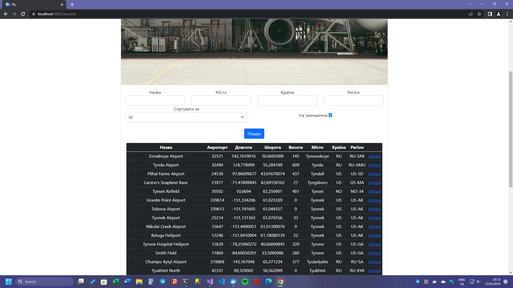Bookmark the page with the star icon
The height and width of the screenshot is (288, 513).
coord(479,14)
